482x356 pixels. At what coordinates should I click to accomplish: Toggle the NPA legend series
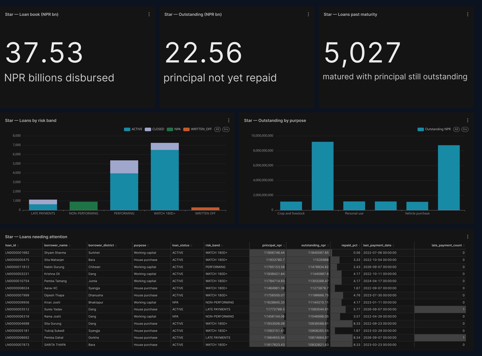pos(174,129)
